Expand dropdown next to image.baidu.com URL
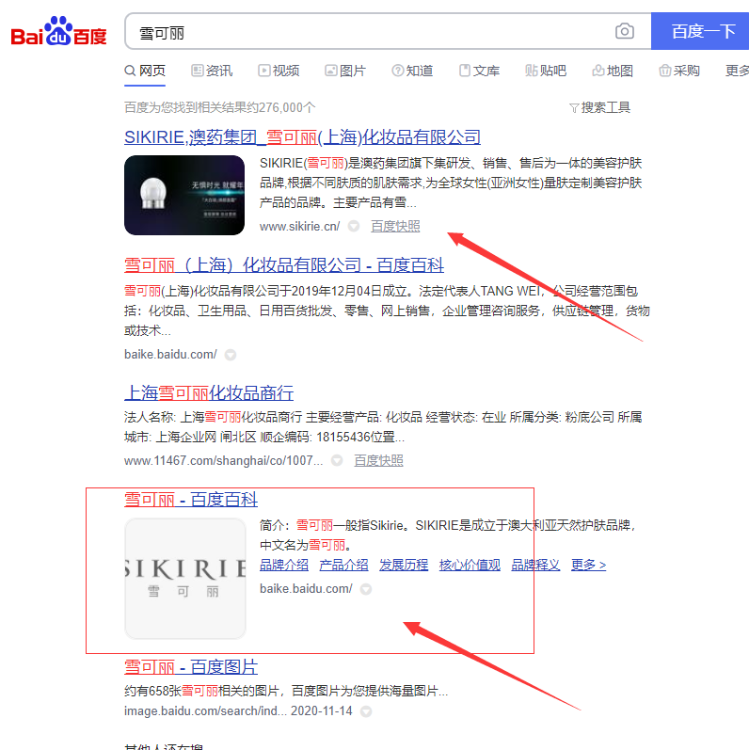749x750 pixels. click(366, 711)
